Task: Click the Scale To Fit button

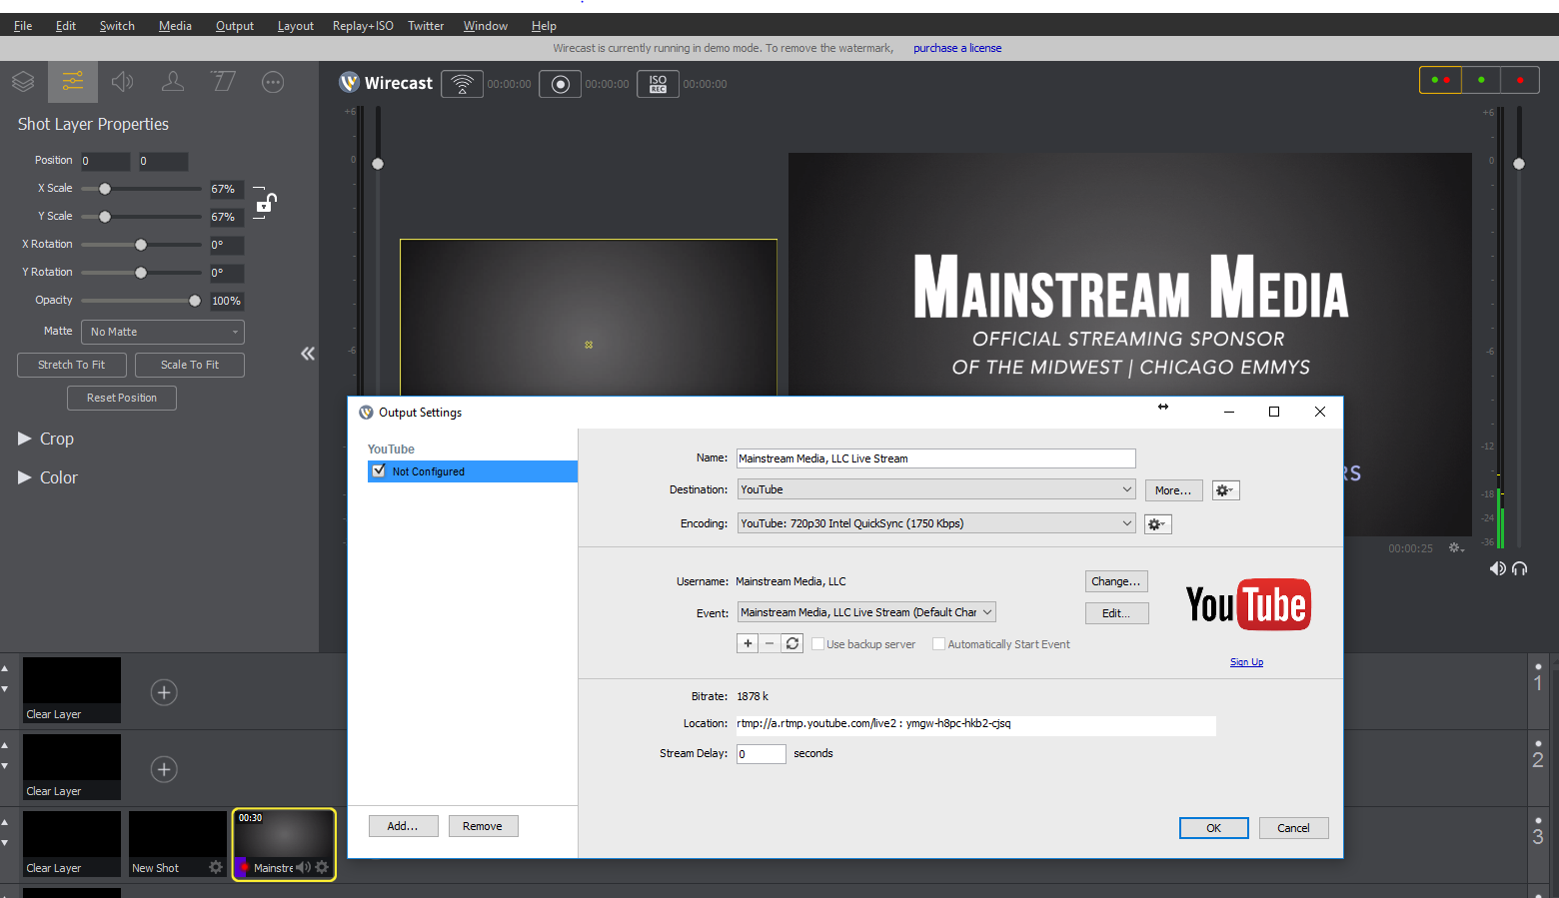Action: pos(190,365)
